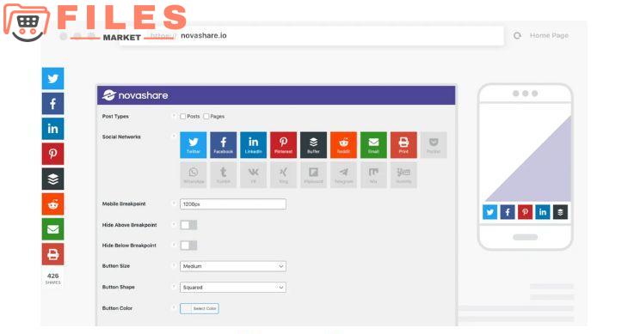Click the Hide Above Breakpoint label
Screen dimensions: 628x334
pyautogui.click(x=129, y=225)
